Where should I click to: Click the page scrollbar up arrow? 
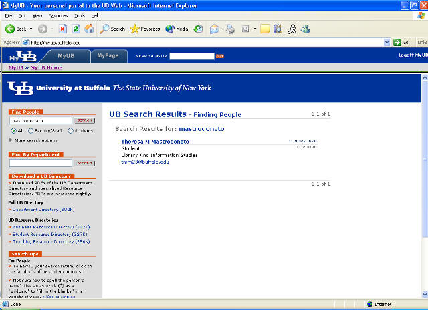[425, 77]
